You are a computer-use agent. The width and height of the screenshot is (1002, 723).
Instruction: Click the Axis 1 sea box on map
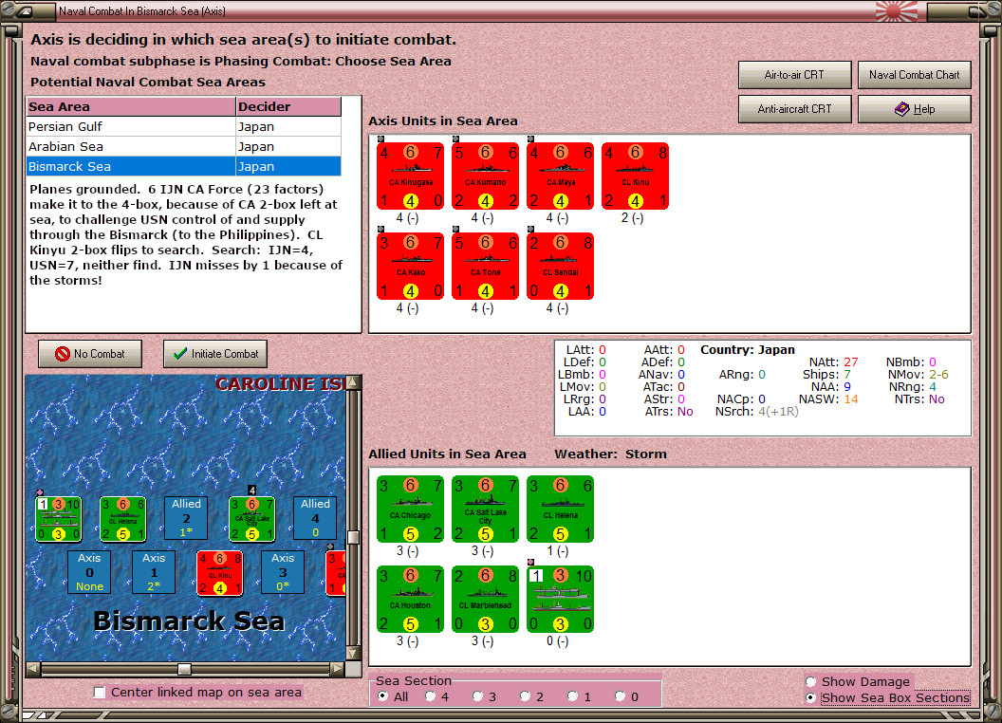pos(154,572)
